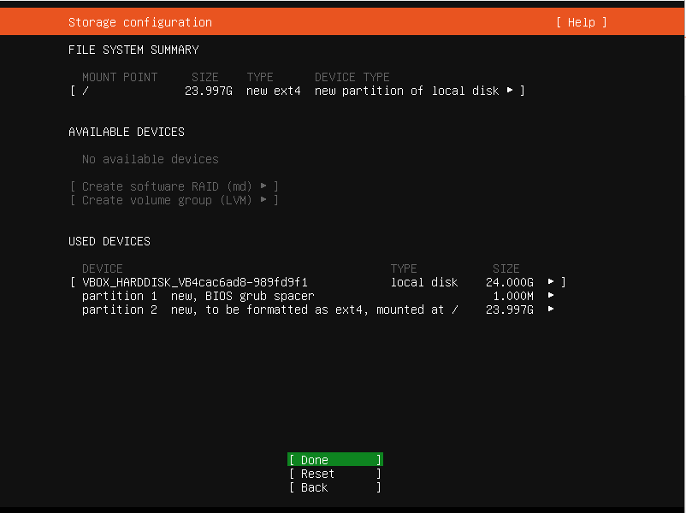Screen dimensions: 686x513
Task: Click the Storage configuration title
Action: coord(140,22)
